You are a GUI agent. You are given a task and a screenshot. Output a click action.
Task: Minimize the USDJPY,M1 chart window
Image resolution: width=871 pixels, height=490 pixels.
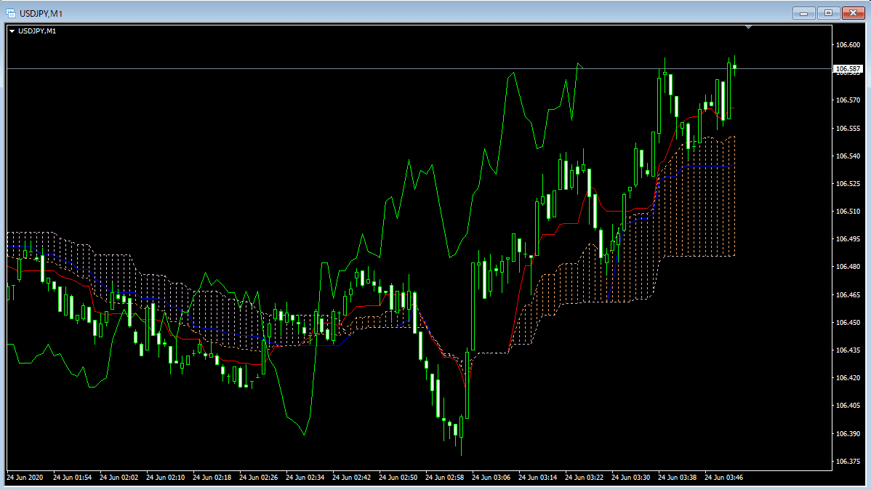coord(803,12)
